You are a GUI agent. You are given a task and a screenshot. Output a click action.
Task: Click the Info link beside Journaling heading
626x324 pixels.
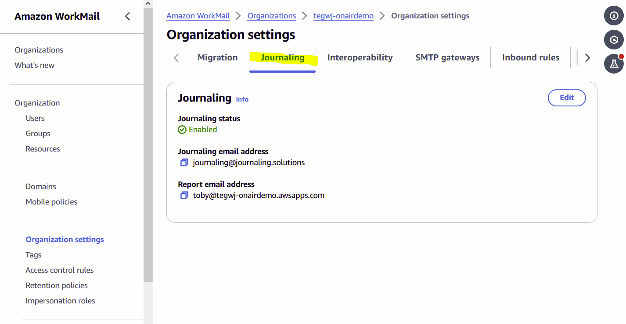[242, 99]
